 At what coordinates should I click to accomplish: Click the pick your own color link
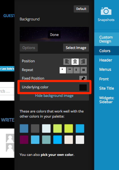57,155
